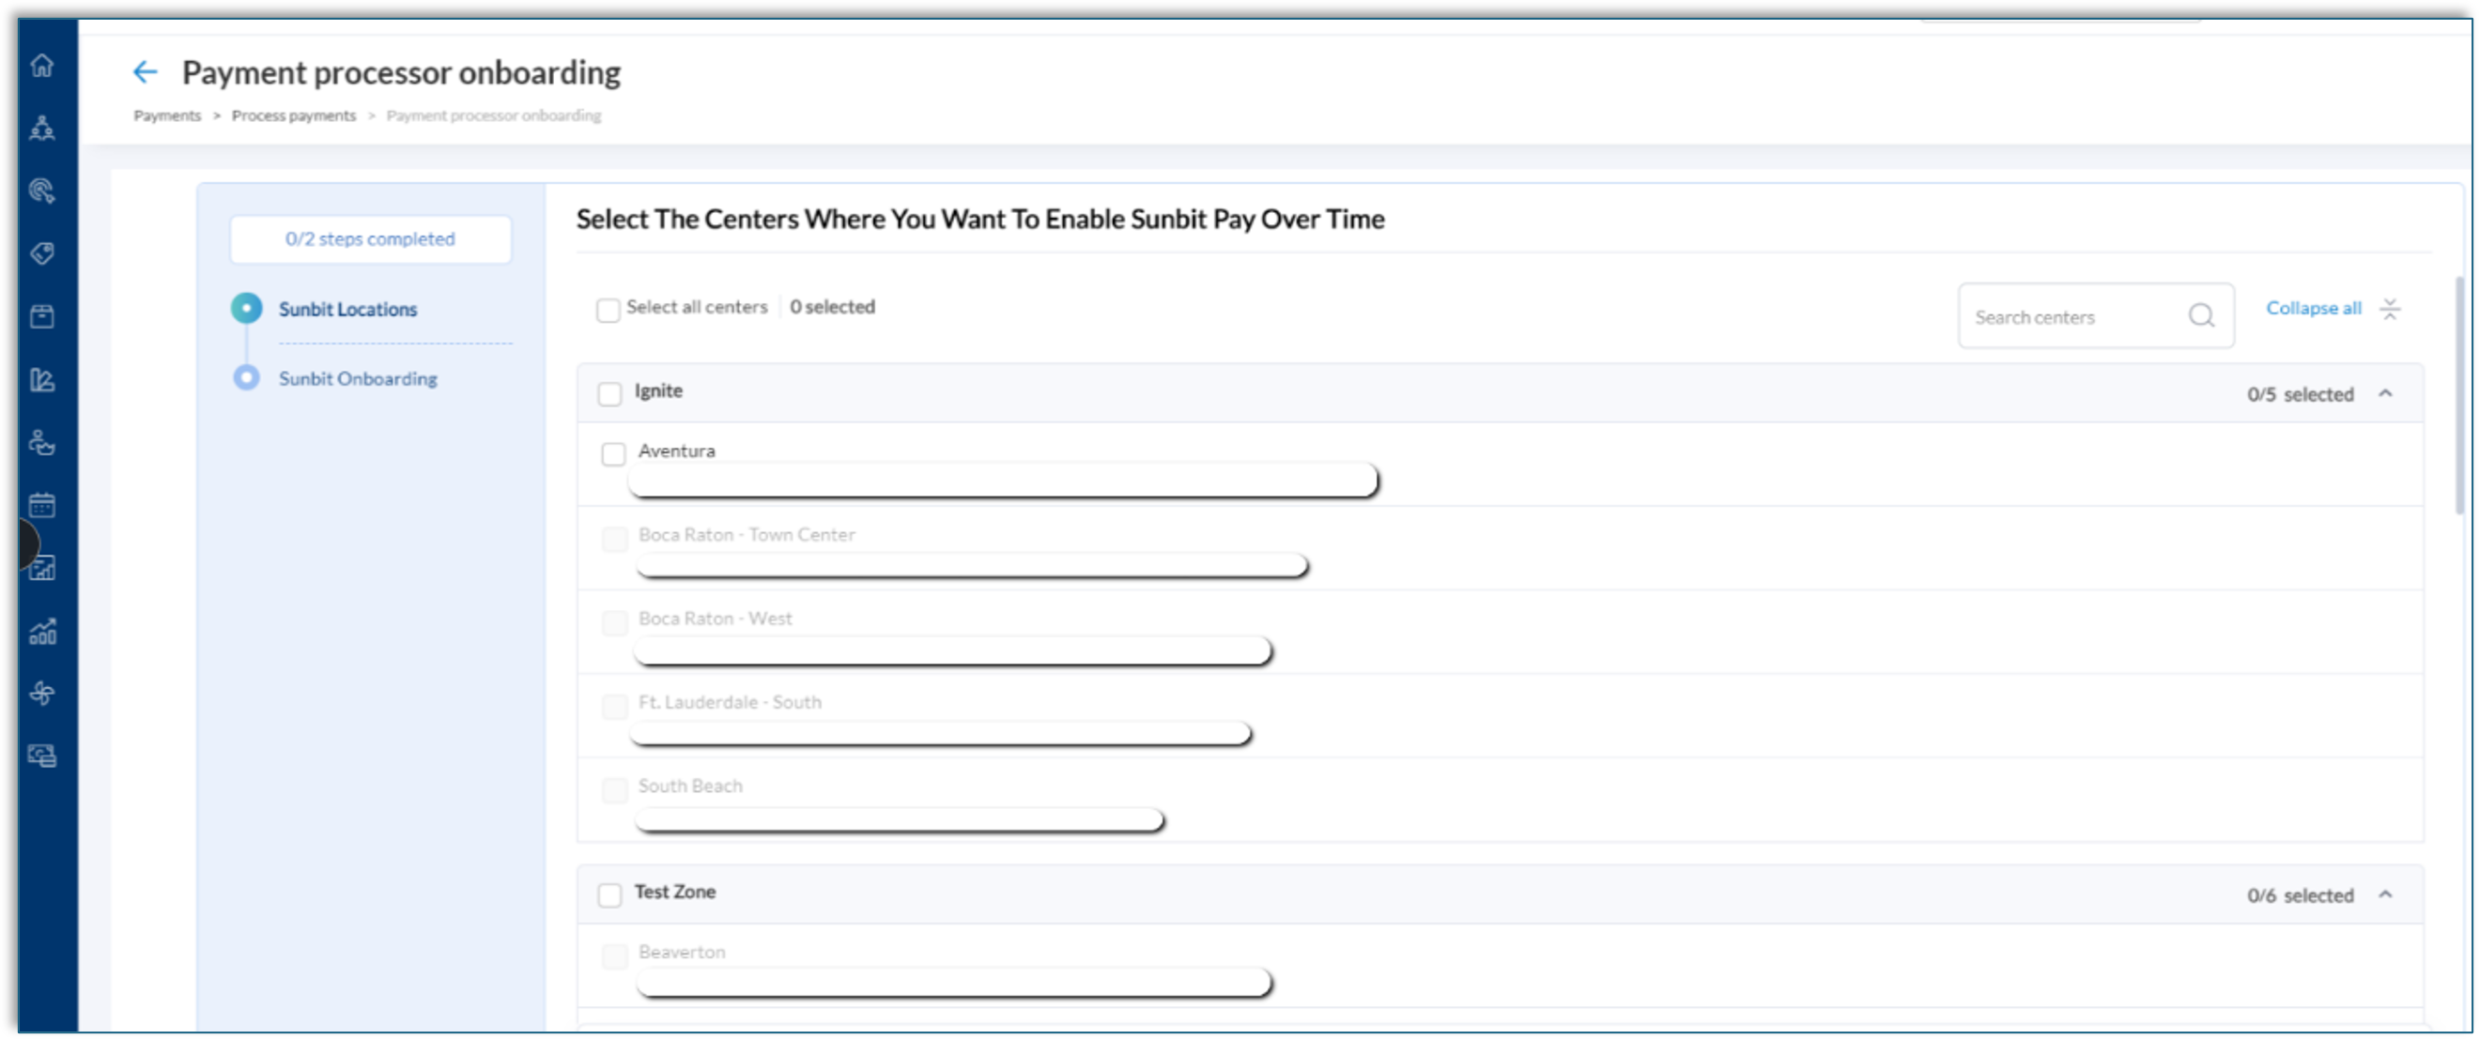The height and width of the screenshot is (1039, 2479).
Task: Click the back arrow next to page title
Action: pos(145,72)
